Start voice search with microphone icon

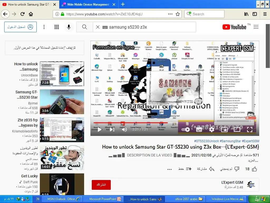pyautogui.click(x=69, y=27)
